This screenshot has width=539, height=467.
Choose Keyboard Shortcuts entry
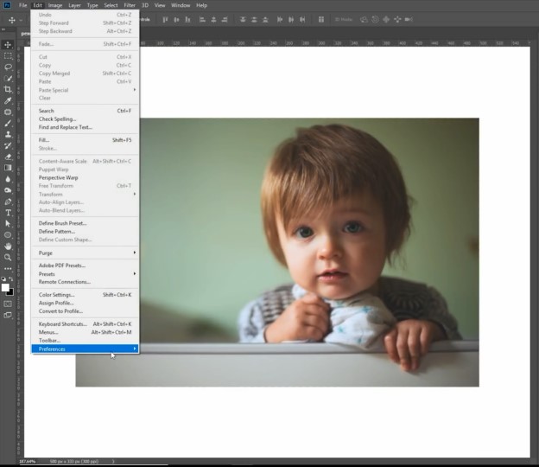click(85, 324)
